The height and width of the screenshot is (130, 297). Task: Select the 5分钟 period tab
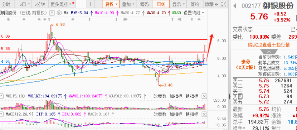(40, 4)
